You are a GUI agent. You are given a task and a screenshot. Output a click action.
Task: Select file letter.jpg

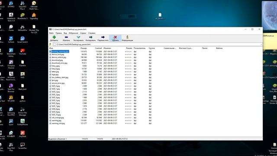click(55, 71)
